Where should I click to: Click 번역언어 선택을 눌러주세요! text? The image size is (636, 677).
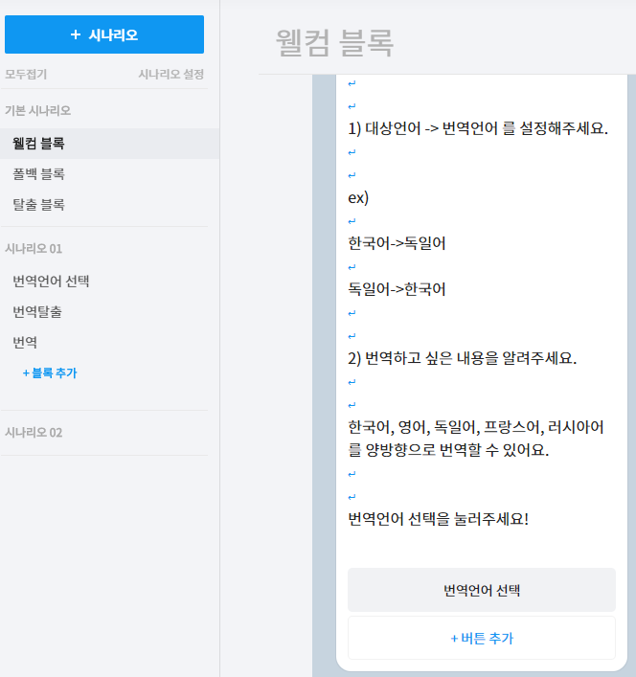[x=438, y=519]
